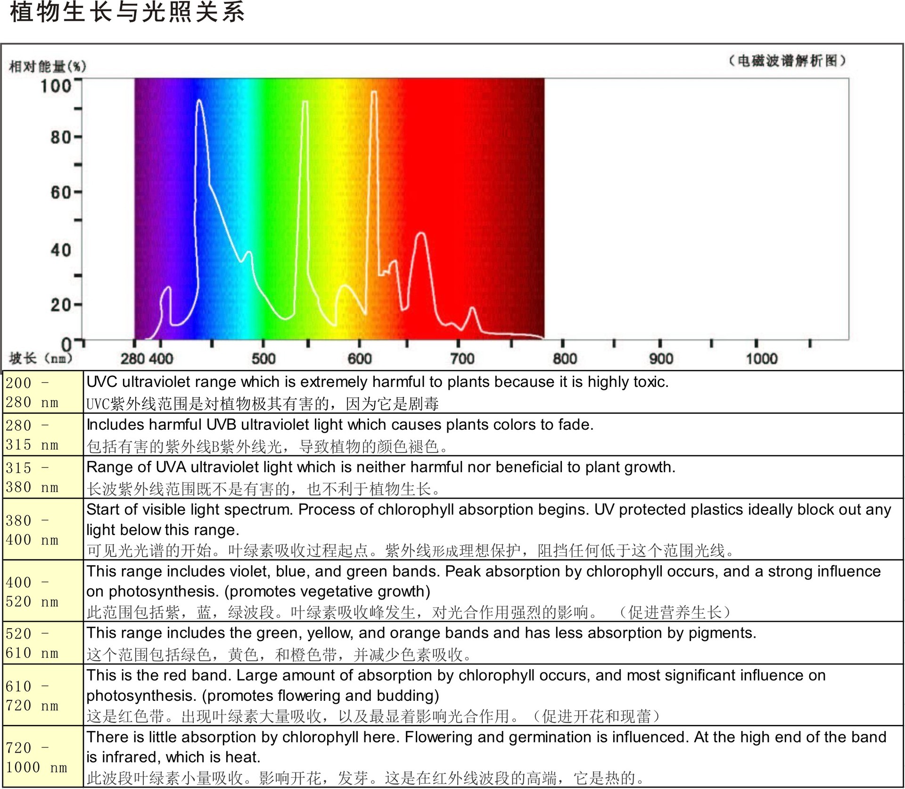Screen dimensions: 905x789
Task: Click 'green, yellow, and orange bands' sentence
Action: (x=421, y=633)
